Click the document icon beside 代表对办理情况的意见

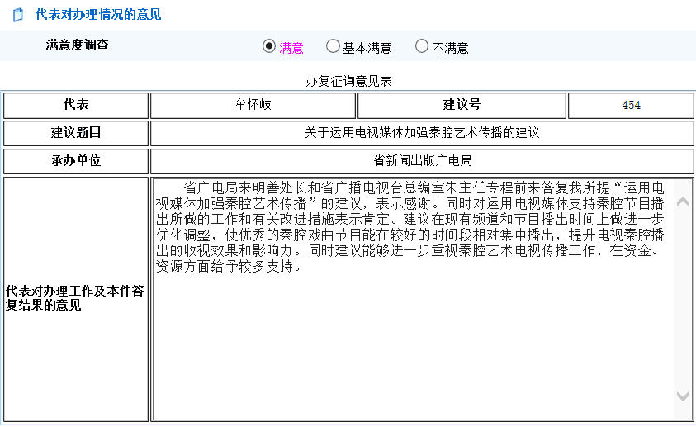point(18,15)
